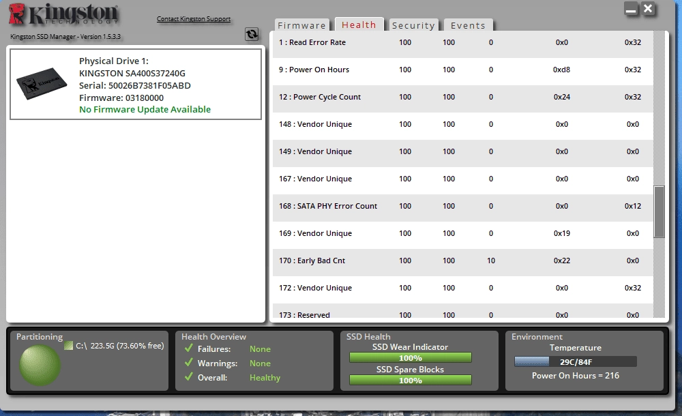This screenshot has width=682, height=416.
Task: Click the 'Firmware: 03180000' text
Action: [121, 98]
